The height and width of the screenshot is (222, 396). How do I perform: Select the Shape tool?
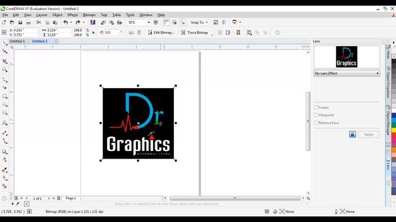[4, 51]
